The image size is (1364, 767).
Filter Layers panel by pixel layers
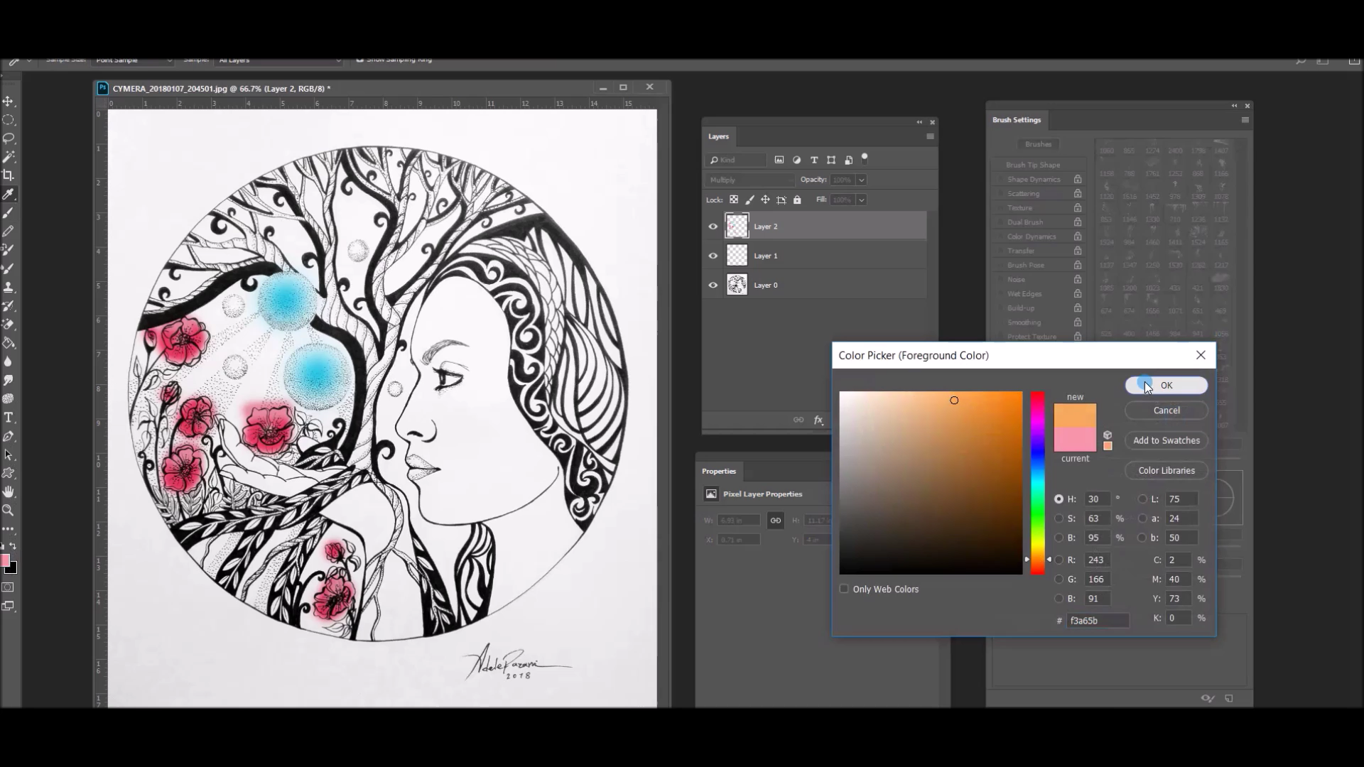(x=779, y=160)
